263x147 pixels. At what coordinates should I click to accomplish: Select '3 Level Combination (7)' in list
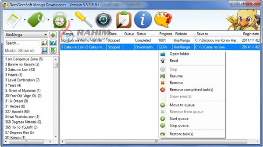(x=22, y=80)
